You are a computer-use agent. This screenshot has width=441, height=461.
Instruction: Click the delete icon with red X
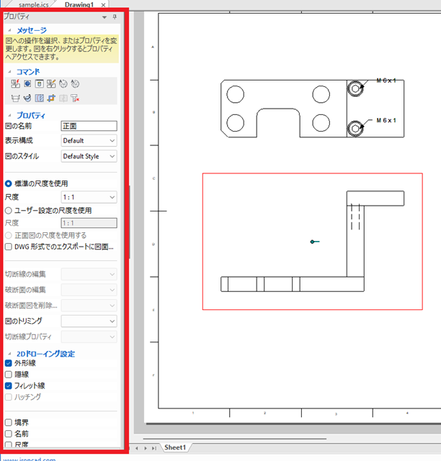point(75,98)
